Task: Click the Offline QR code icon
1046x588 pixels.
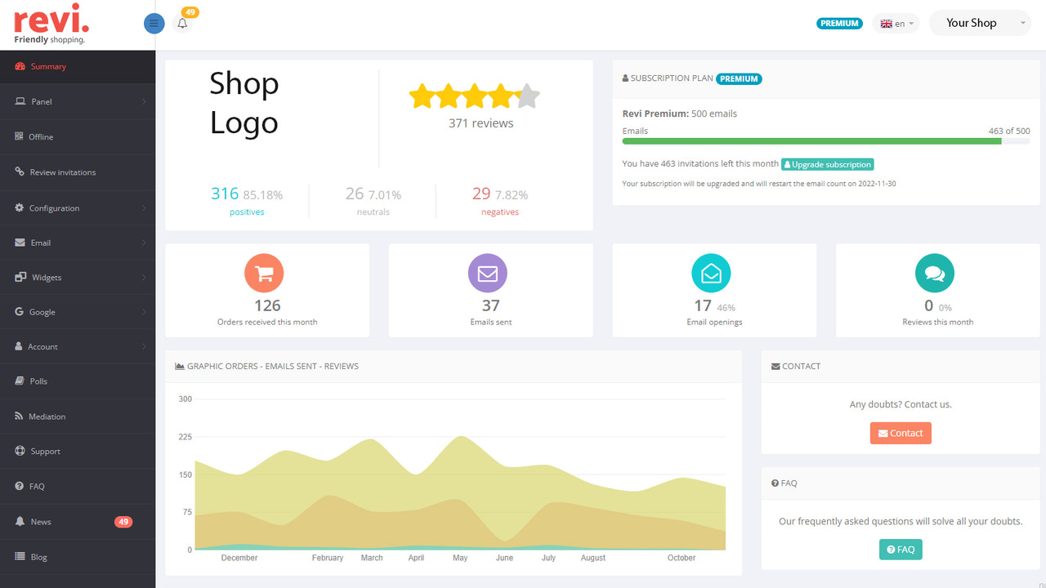Action: tap(20, 136)
